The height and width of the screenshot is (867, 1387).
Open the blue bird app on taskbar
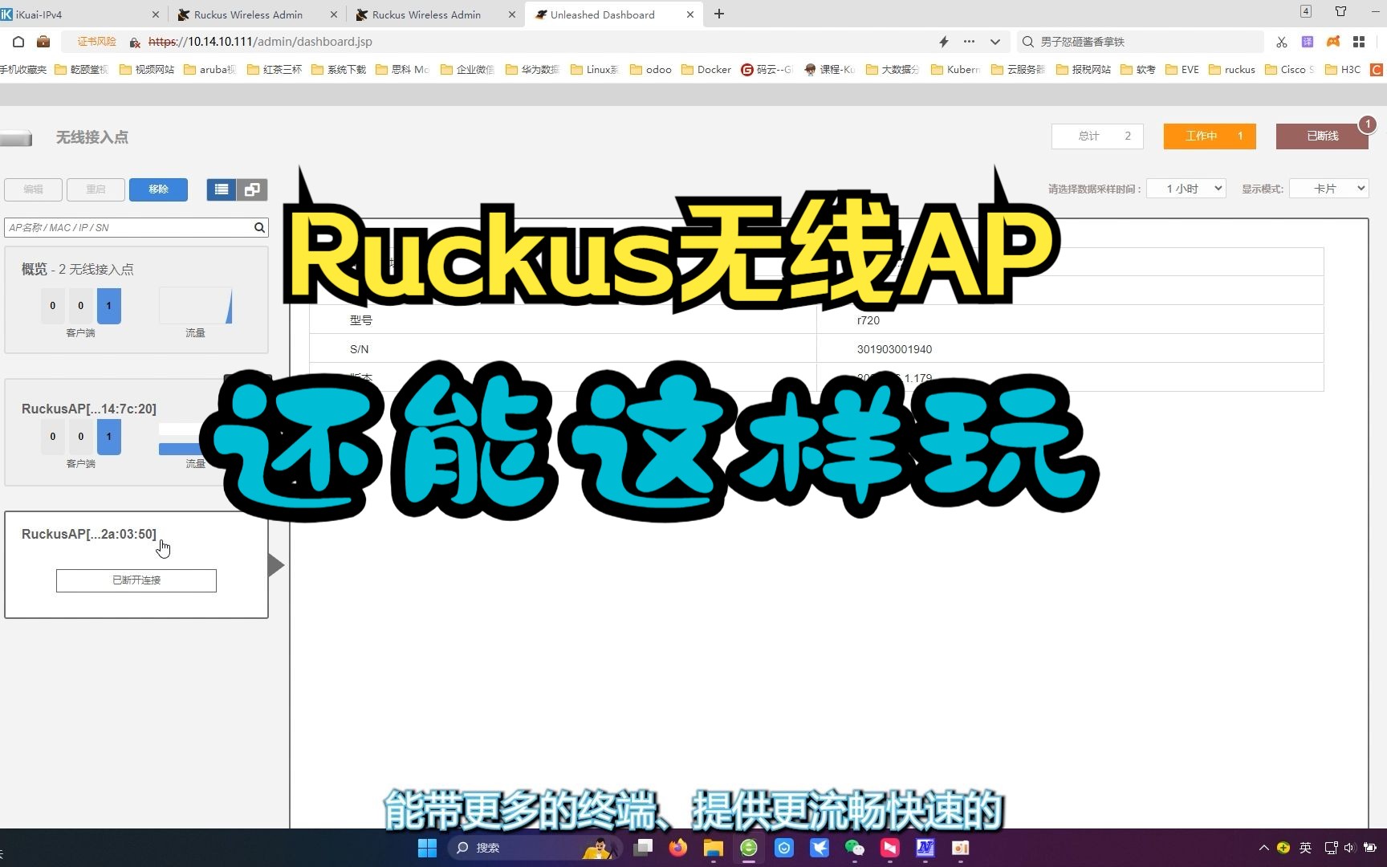820,848
